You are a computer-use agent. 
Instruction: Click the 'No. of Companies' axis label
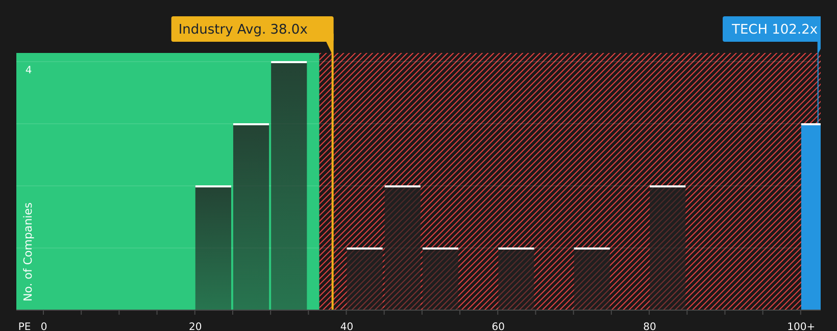[x=28, y=252]
